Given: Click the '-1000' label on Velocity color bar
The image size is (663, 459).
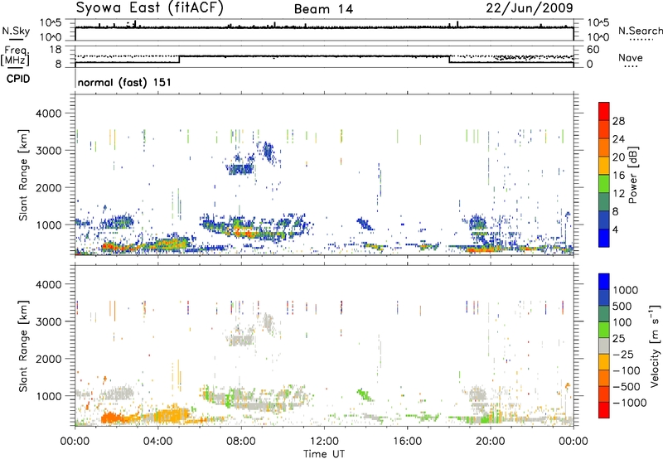Looking at the screenshot, I should [x=630, y=403].
